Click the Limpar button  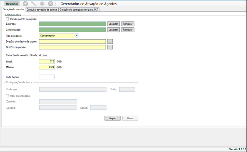click(x=112, y=118)
